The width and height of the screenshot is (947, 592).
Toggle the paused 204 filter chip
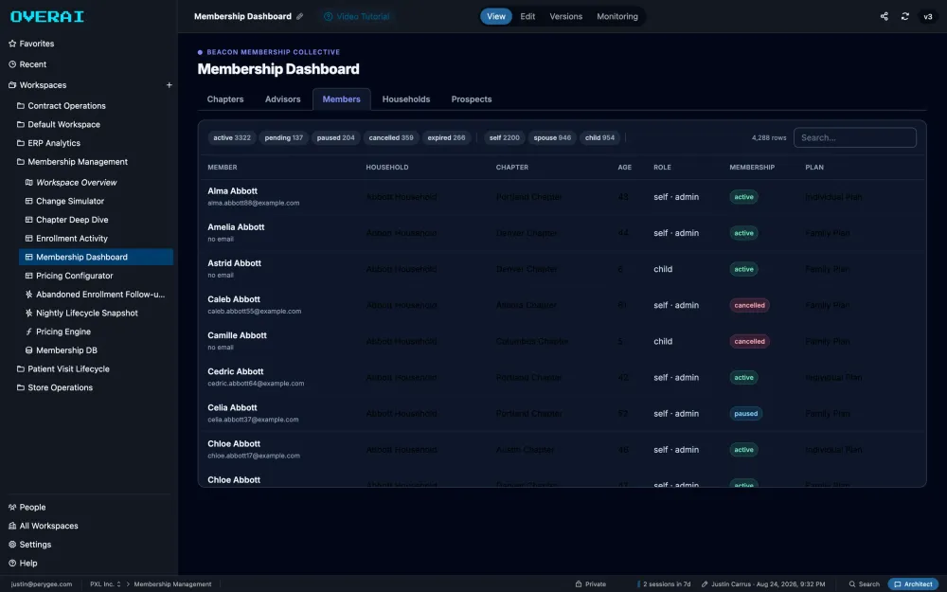pos(336,137)
